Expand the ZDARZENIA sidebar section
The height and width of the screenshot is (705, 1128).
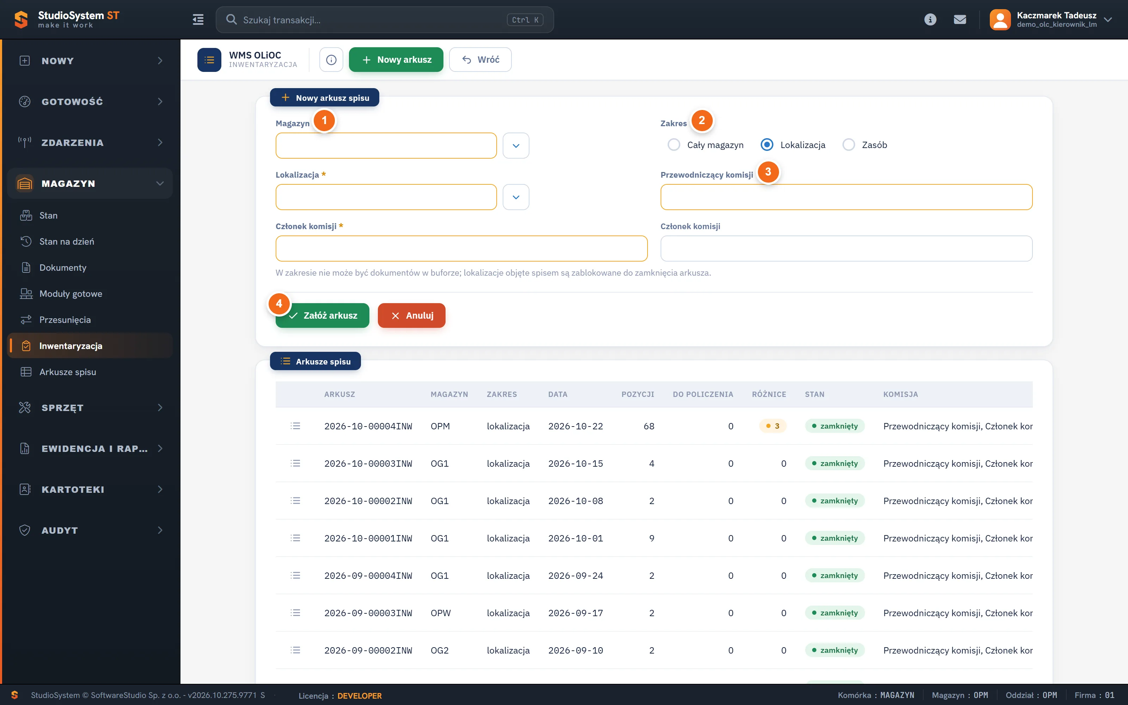(x=90, y=142)
